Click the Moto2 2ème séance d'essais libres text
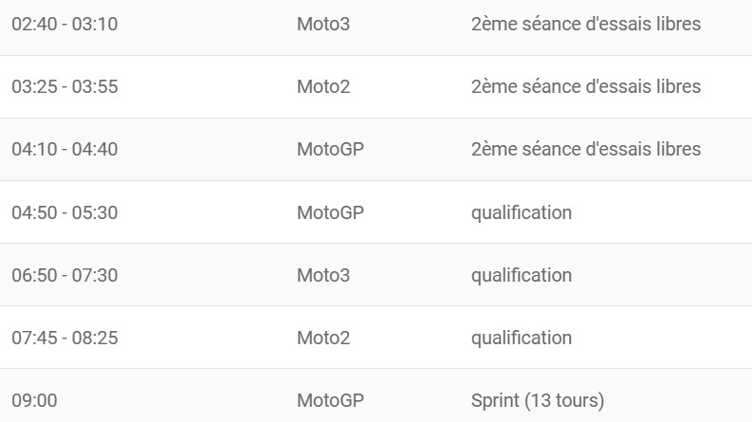 click(x=586, y=87)
